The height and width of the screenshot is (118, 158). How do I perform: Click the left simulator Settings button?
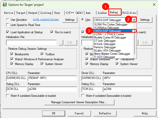pyautogui.click(x=70, y=20)
